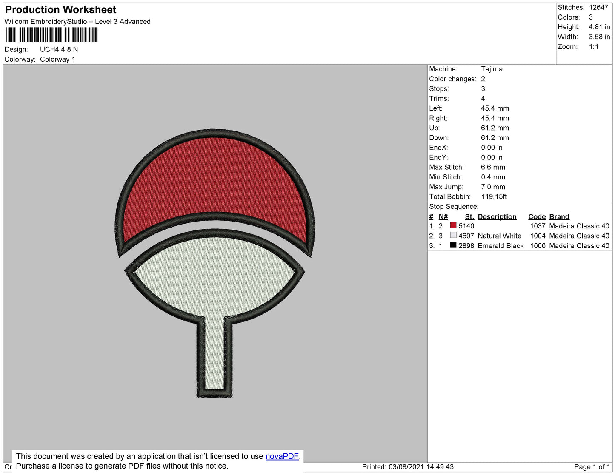Viewport: 615px width, 475px height.
Task: Select the Color changes label
Action: click(x=452, y=79)
